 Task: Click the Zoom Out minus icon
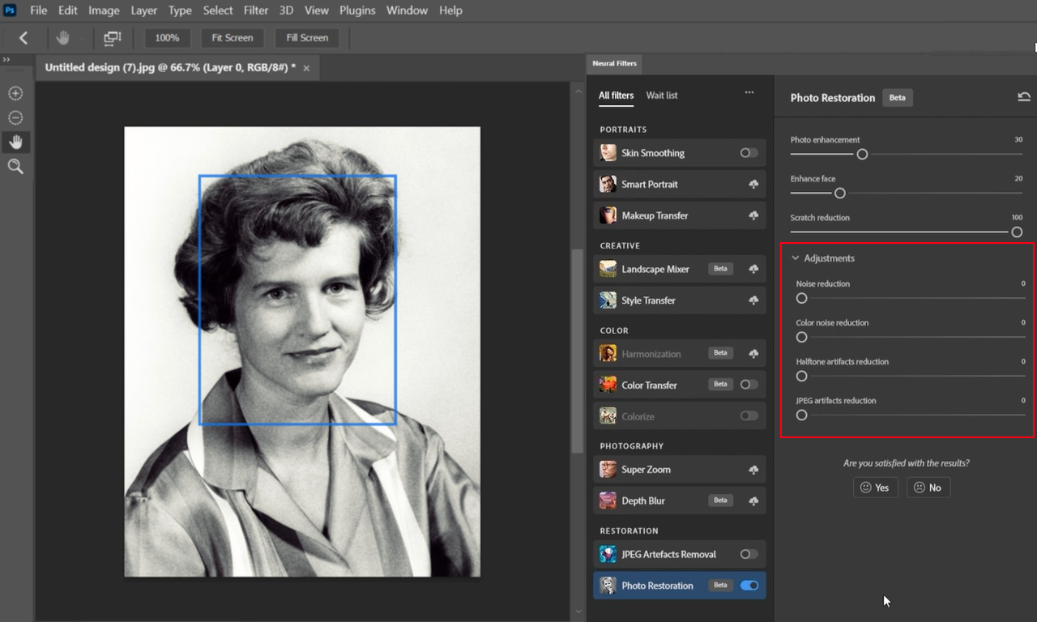(x=15, y=117)
